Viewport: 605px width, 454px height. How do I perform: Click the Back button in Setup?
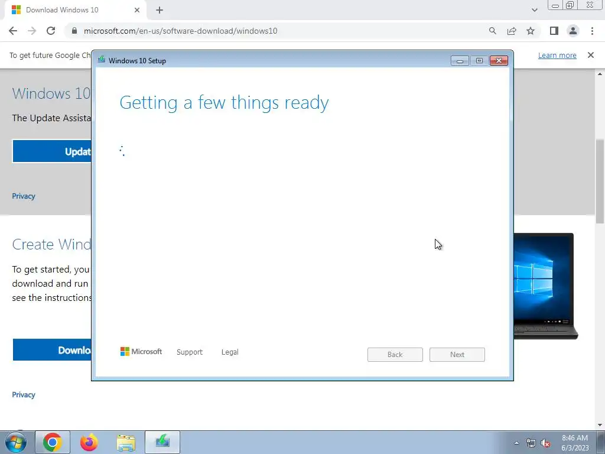[395, 355]
